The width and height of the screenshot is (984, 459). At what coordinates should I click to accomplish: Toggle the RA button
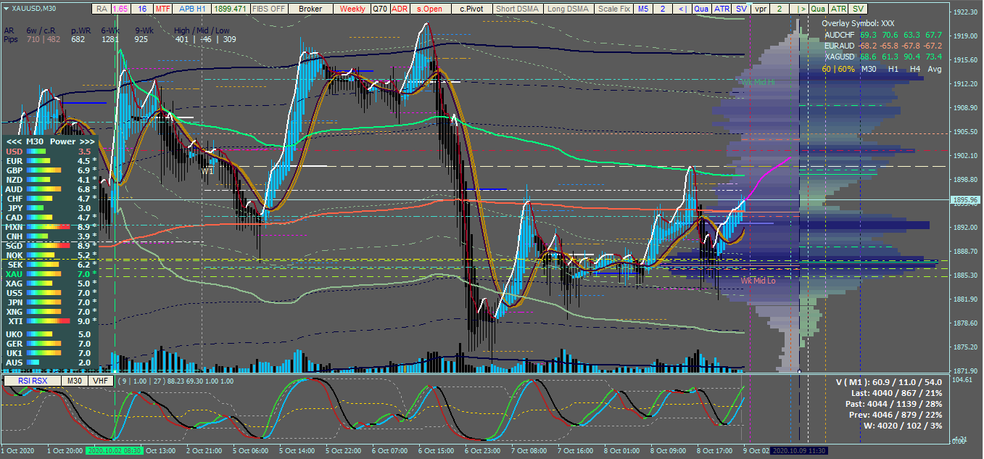(x=102, y=9)
